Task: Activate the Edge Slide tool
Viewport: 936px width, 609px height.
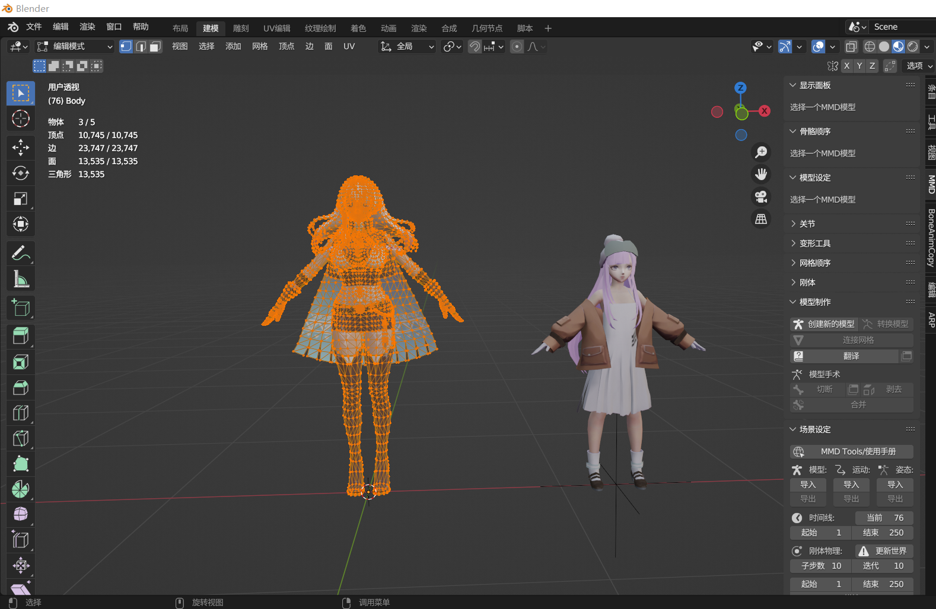Action: tap(21, 540)
